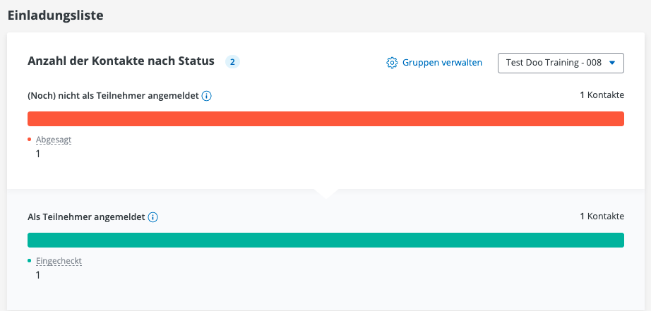Click the green Eingecheckt progress bar
This screenshot has height=311, width=651.
325,240
